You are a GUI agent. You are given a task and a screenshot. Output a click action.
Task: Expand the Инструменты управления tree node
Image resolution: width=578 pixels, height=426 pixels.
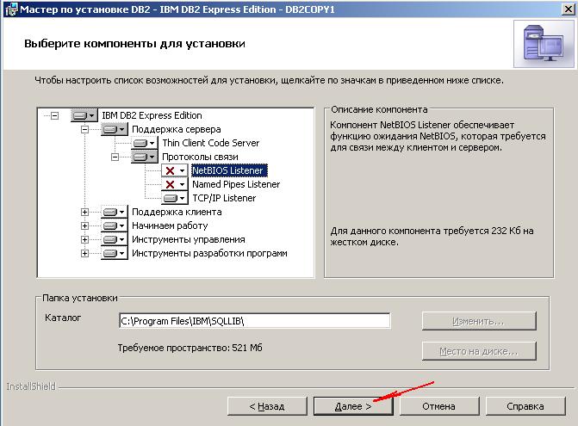click(x=84, y=240)
